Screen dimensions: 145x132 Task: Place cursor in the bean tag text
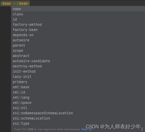(15, 3)
